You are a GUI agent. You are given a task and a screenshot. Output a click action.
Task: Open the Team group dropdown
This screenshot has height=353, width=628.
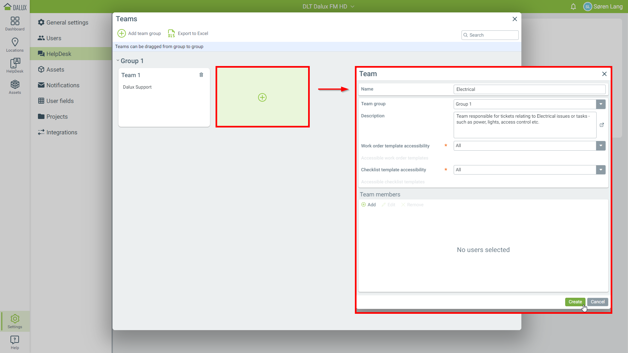(601, 104)
